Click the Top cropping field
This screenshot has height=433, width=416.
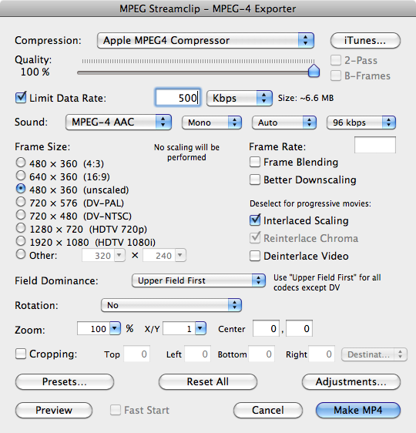click(x=136, y=354)
